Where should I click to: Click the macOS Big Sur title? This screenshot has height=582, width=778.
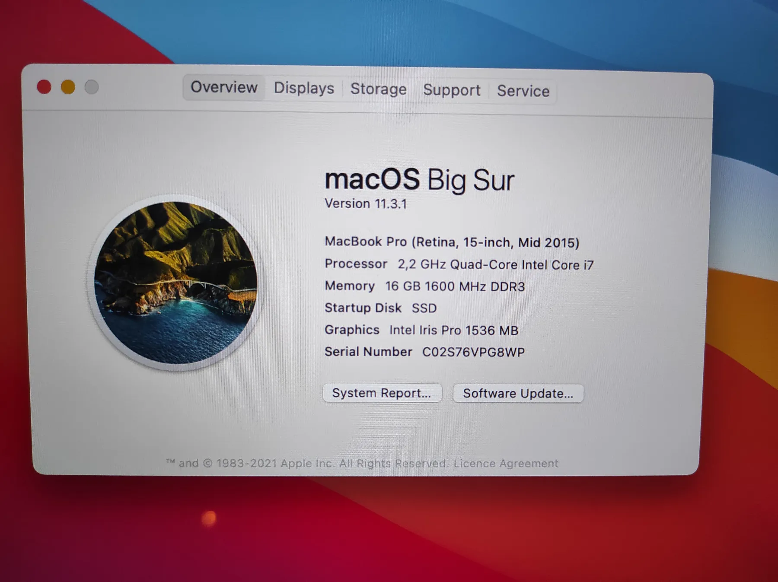click(x=419, y=179)
